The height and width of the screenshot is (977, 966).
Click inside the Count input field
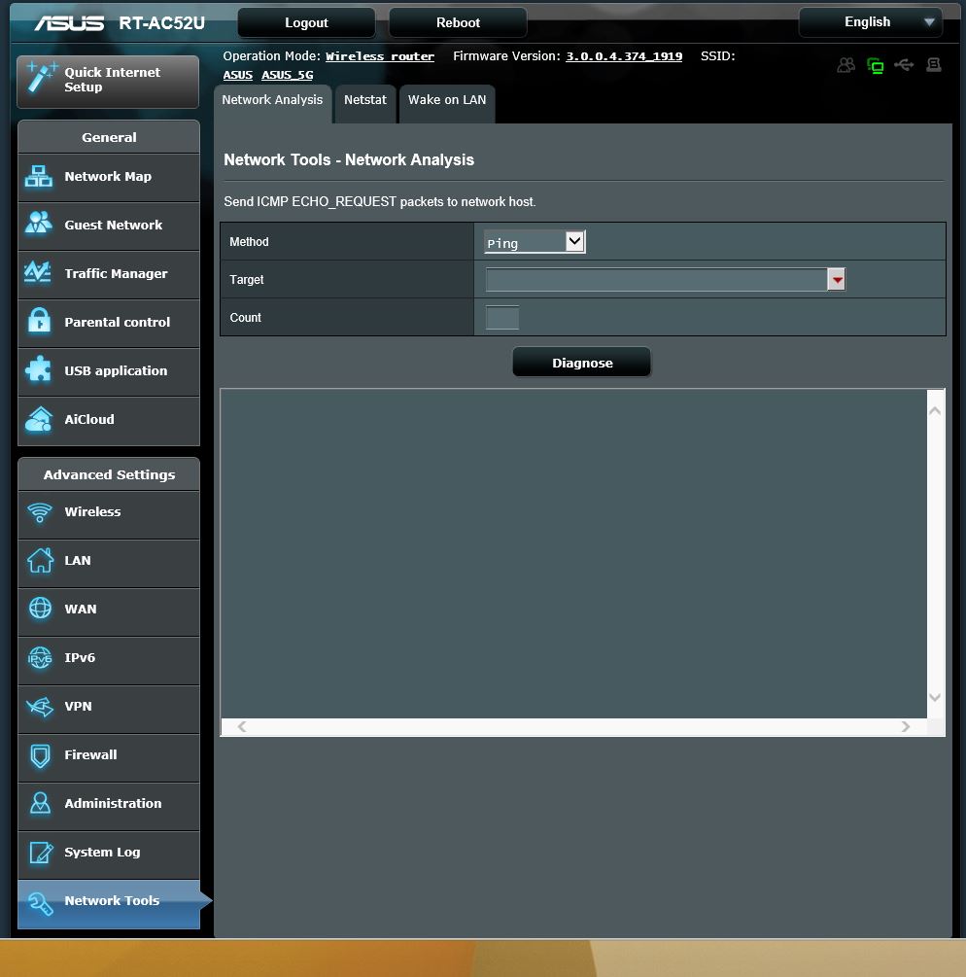(502, 318)
